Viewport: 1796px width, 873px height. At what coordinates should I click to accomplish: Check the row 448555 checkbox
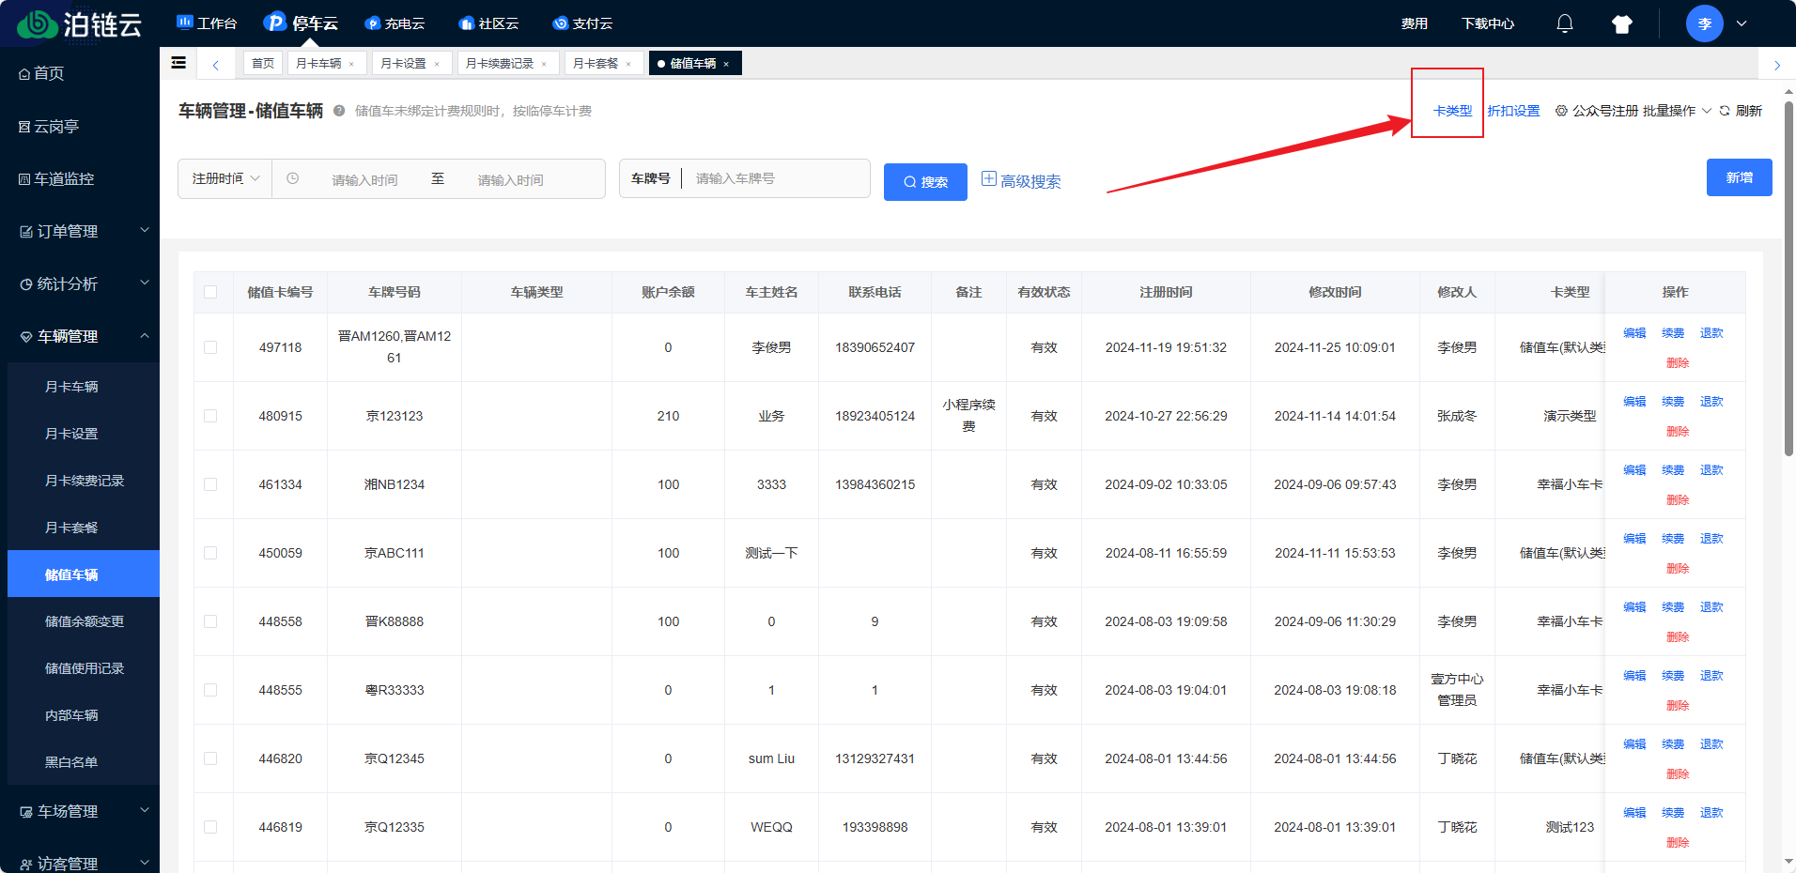[210, 690]
